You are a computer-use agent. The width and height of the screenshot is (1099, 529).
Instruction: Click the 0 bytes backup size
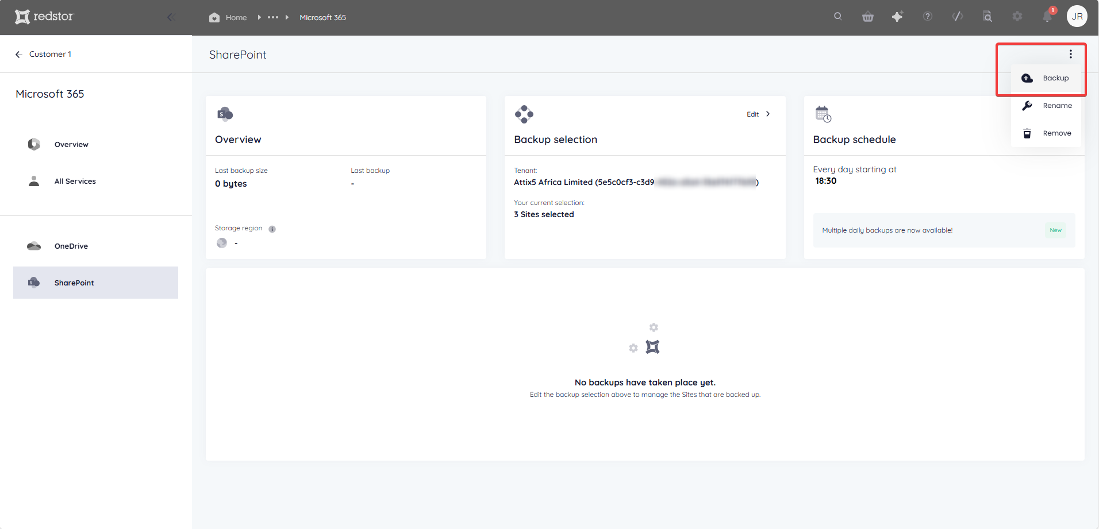point(231,184)
